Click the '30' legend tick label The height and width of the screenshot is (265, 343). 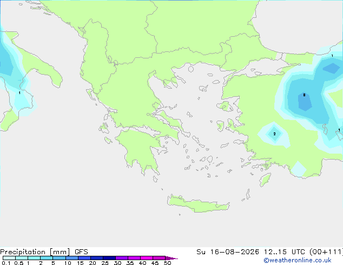[x=117, y=263]
